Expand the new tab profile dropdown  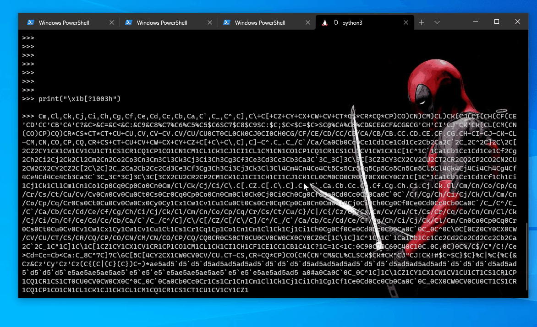(437, 22)
